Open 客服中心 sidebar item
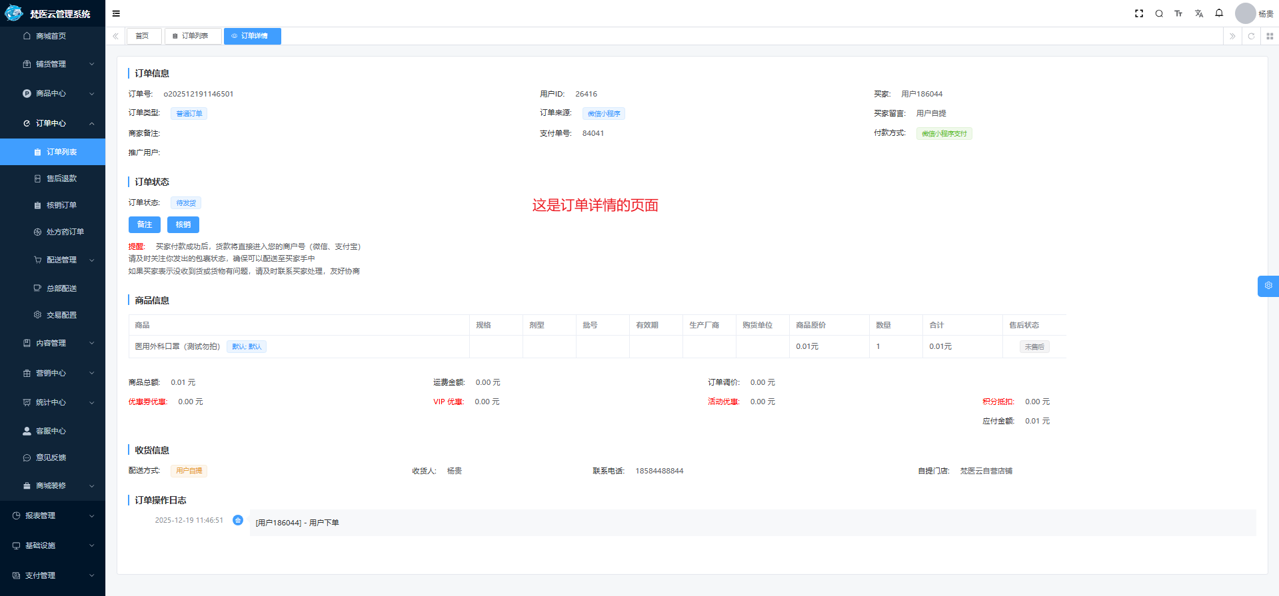This screenshot has height=596, width=1279. [53, 431]
